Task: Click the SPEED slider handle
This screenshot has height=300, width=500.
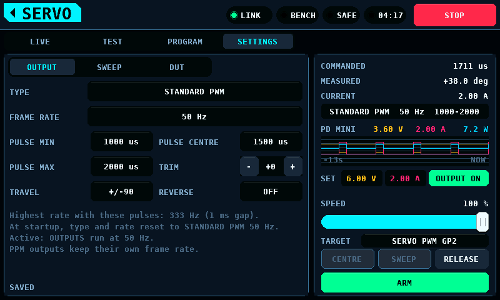Action: (x=482, y=222)
